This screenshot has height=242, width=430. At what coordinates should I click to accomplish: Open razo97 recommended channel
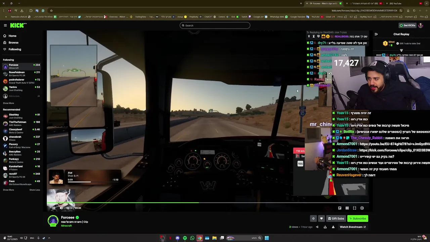[21, 175]
